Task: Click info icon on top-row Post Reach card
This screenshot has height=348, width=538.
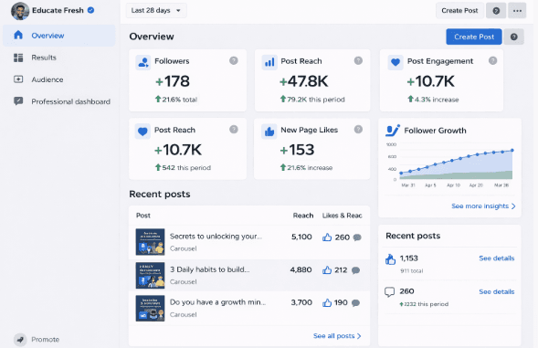Action: (x=358, y=61)
